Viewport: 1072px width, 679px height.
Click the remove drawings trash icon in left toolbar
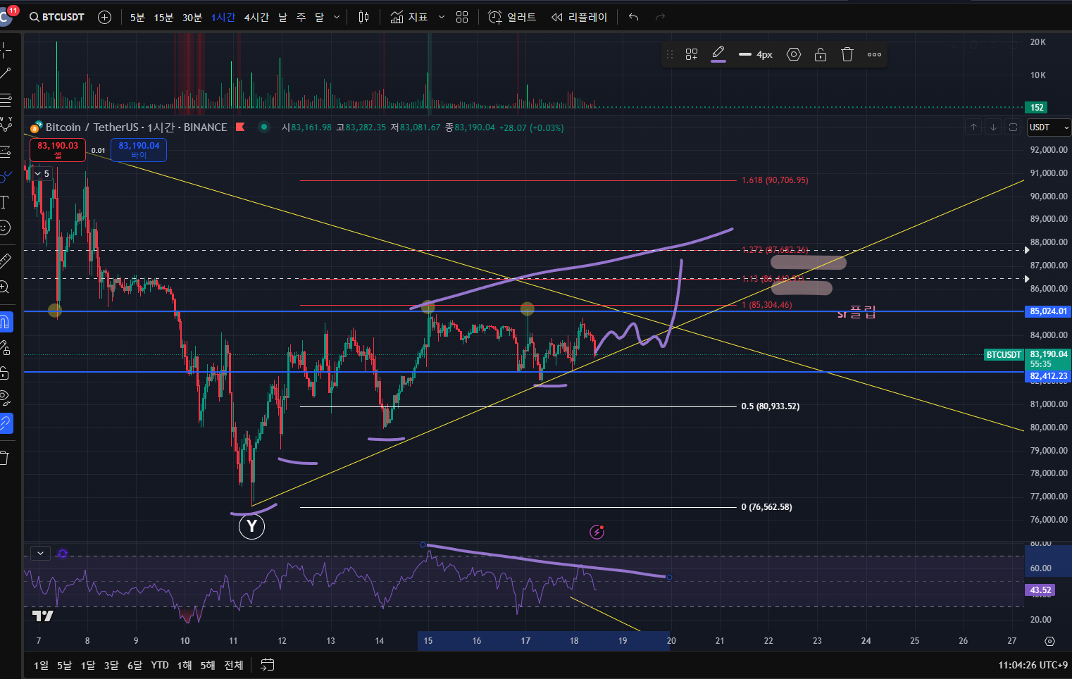click(6, 458)
